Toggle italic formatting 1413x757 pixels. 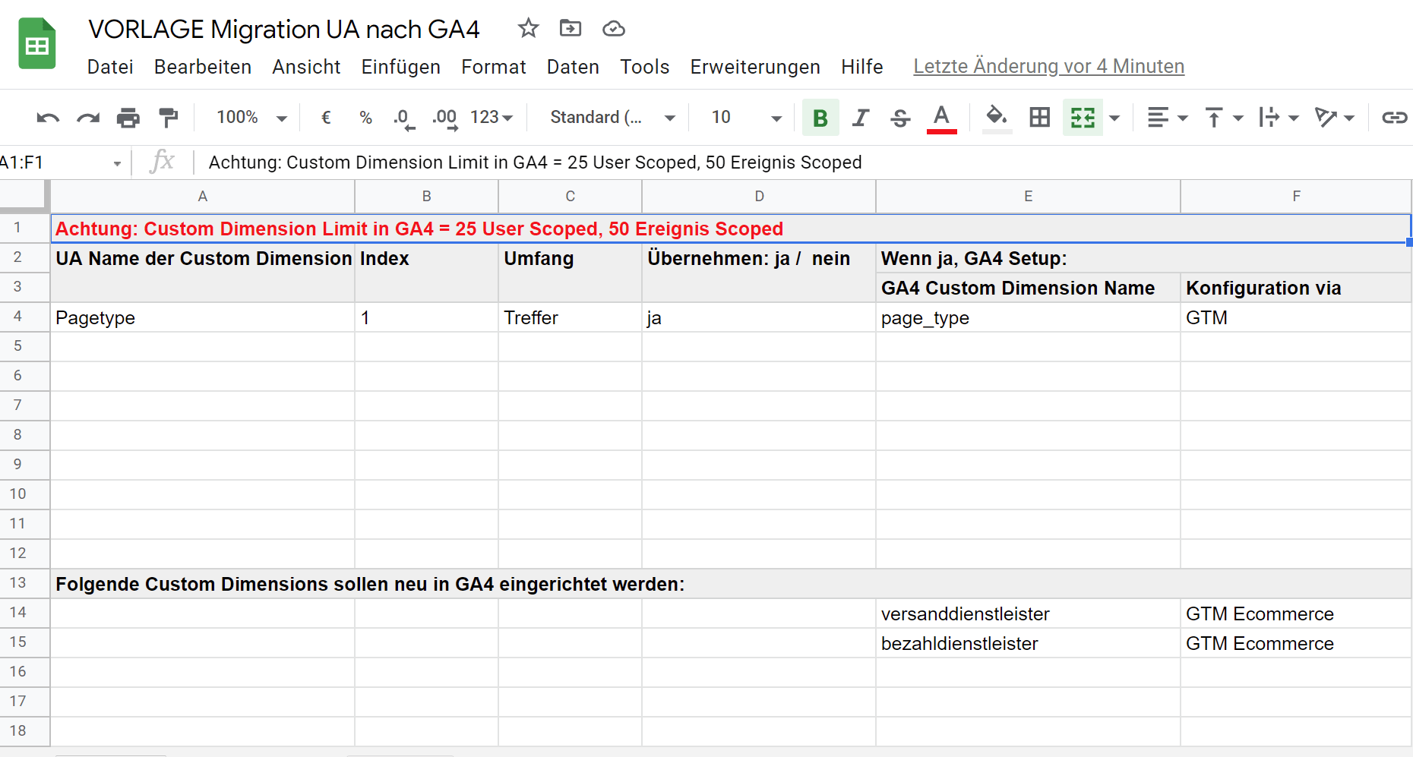tap(860, 117)
